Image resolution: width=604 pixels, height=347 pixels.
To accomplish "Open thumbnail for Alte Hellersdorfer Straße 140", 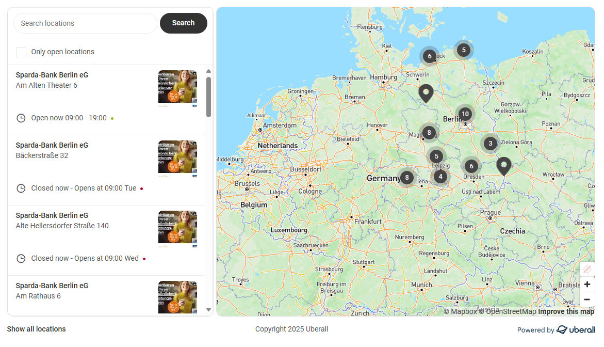I will [177, 229].
